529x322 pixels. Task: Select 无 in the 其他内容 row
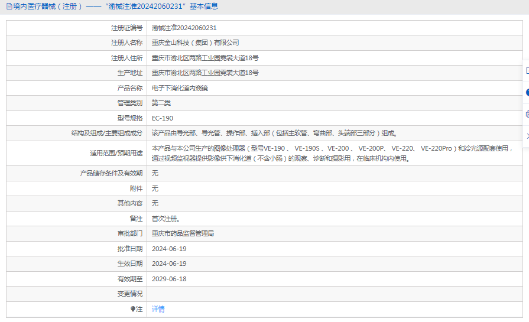tap(155, 203)
